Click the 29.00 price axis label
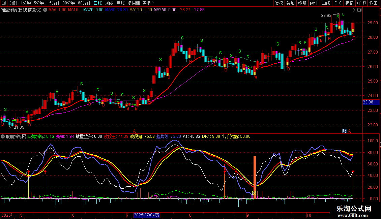 [x=373, y=23]
